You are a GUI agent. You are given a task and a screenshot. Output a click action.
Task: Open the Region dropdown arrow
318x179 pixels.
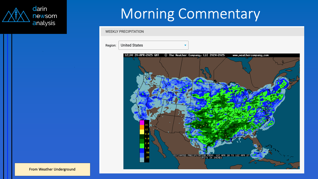pos(185,45)
